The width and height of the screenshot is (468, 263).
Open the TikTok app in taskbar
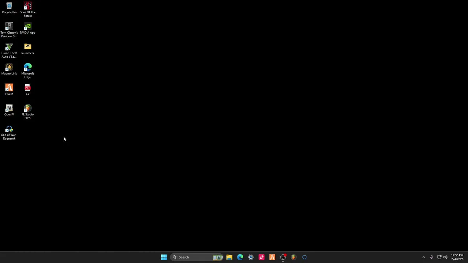point(261,257)
